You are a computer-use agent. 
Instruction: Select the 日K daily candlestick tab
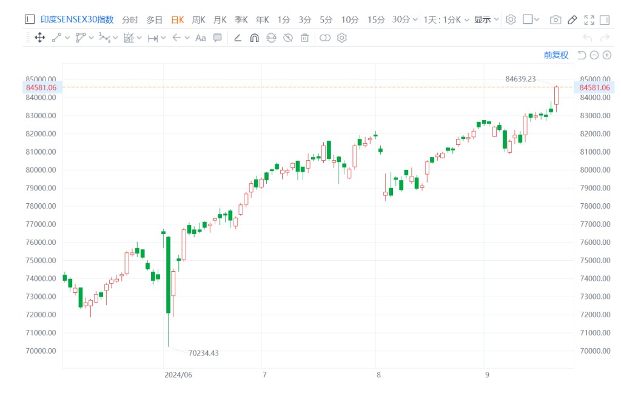click(x=178, y=19)
